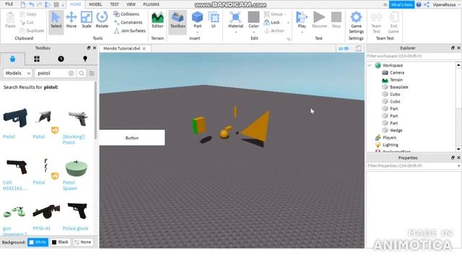Viewport: 462px width, 260px height.
Task: Switch to the MODEL ribbon tab
Action: pyautogui.click(x=95, y=4)
